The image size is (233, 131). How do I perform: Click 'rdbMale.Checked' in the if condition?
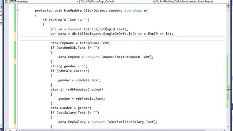click(x=73, y=71)
